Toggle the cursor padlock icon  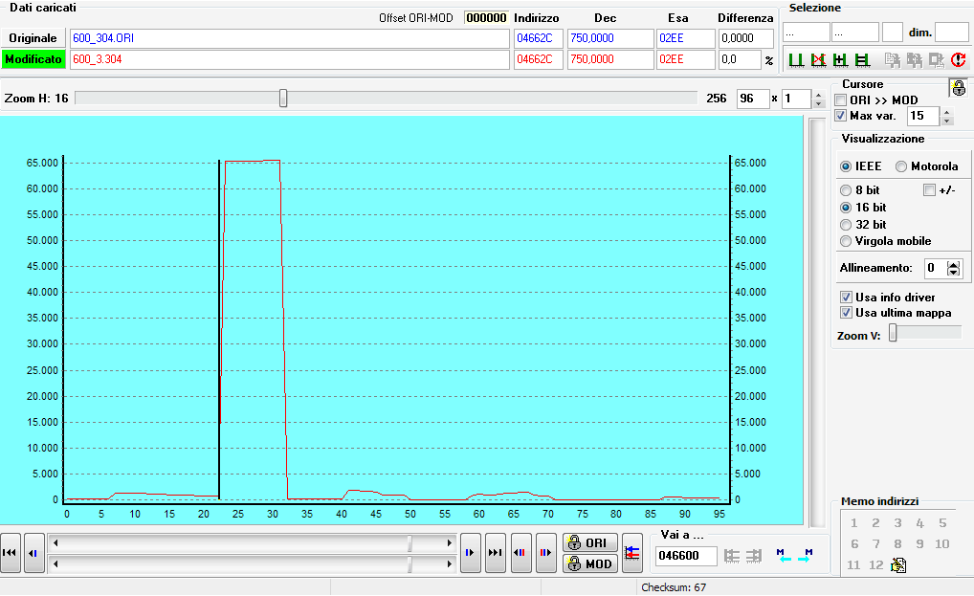coord(959,88)
